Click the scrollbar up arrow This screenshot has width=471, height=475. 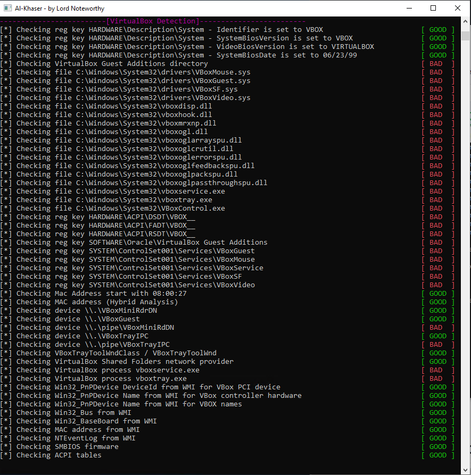click(465, 21)
